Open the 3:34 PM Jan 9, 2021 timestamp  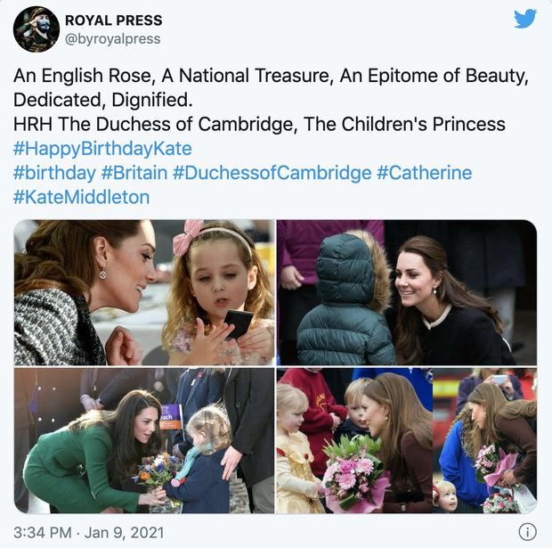click(x=89, y=533)
